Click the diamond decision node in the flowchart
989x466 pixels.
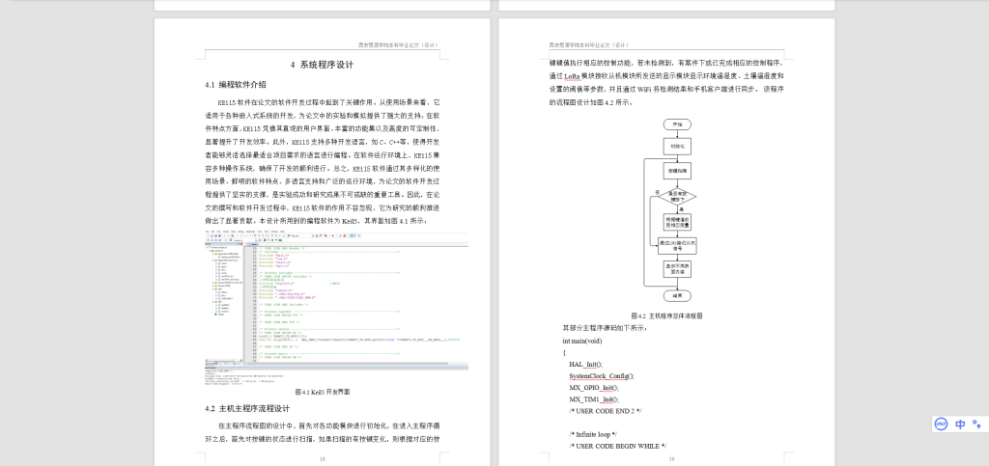(677, 196)
